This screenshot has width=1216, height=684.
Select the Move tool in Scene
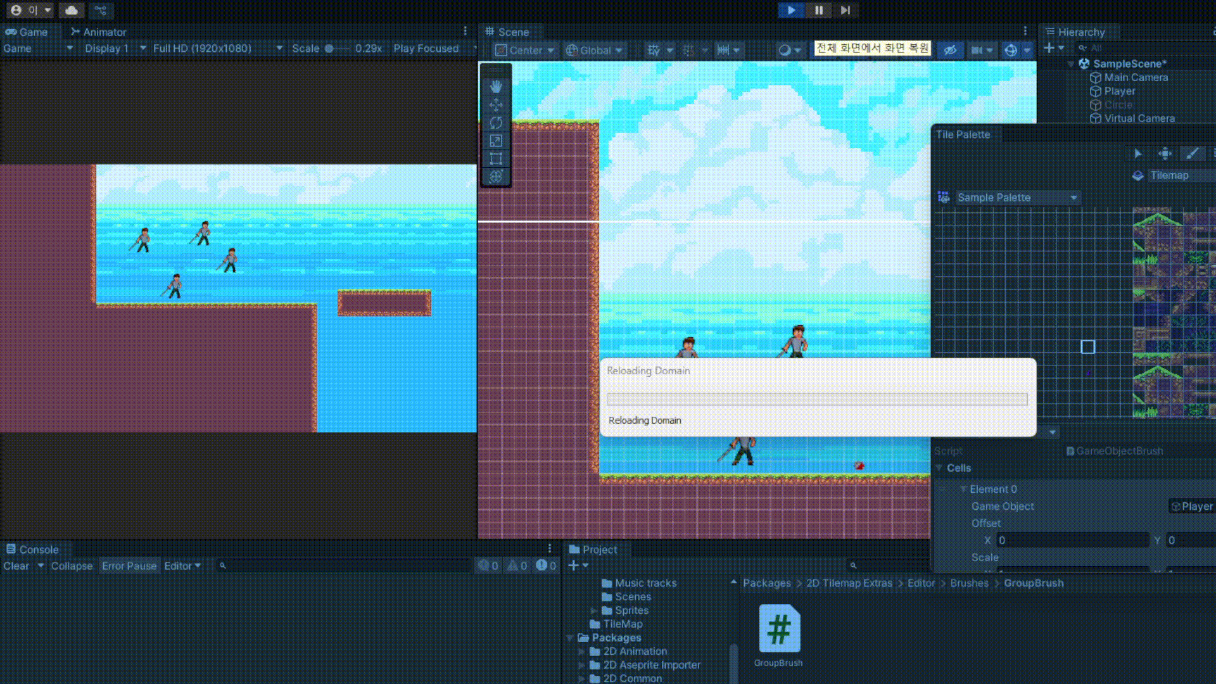(x=496, y=104)
